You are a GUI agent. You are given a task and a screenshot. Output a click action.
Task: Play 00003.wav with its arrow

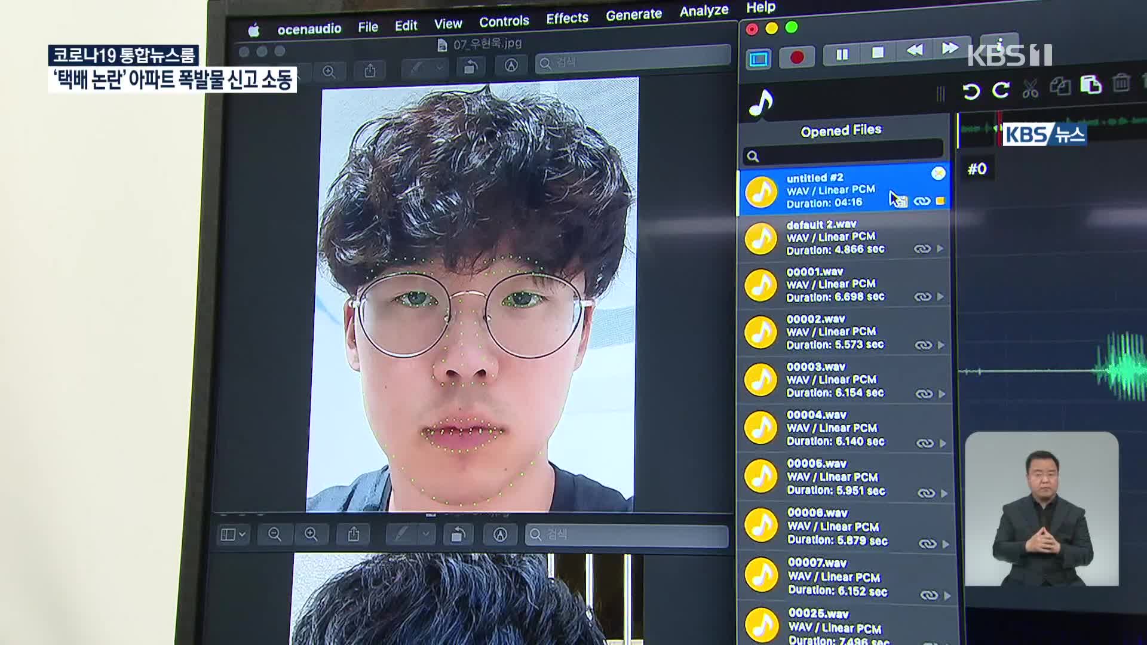click(x=942, y=394)
